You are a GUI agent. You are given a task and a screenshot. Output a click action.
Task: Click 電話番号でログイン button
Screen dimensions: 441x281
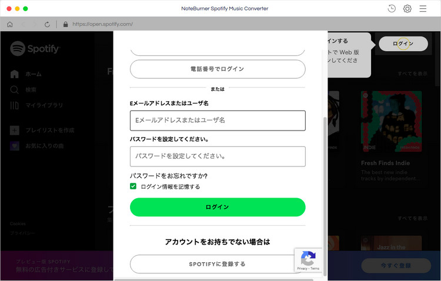pyautogui.click(x=218, y=69)
